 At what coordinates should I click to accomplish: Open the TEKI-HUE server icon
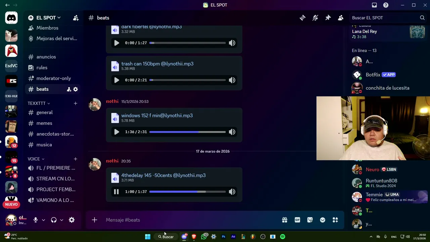[x=11, y=96]
